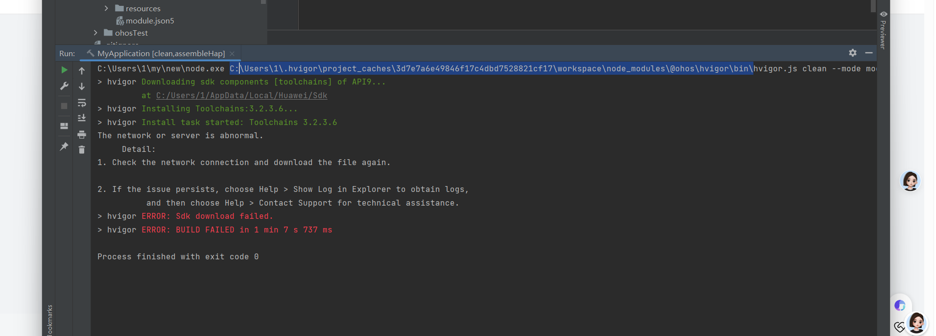Click the middle-right assistant avatar
Screen dimensions: 936x336
(910, 181)
